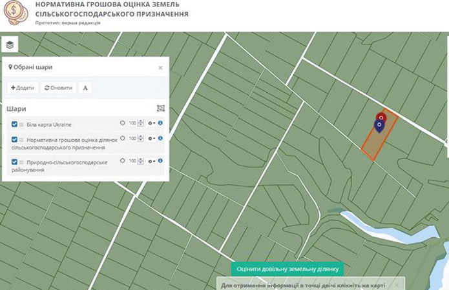Click the coin logo in header
Image resolution: width=449 pixels, height=290 pixels.
(14, 11)
